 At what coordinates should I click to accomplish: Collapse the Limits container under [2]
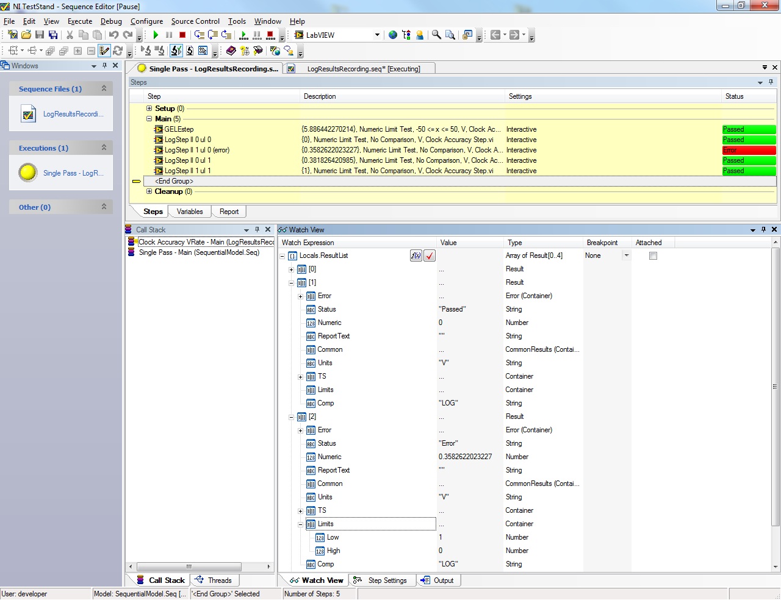point(300,524)
